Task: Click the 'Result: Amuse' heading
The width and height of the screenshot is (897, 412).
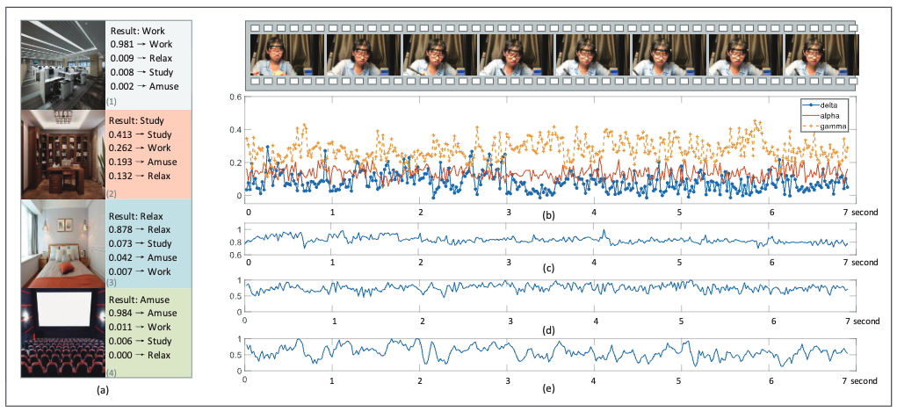Action: (x=139, y=300)
